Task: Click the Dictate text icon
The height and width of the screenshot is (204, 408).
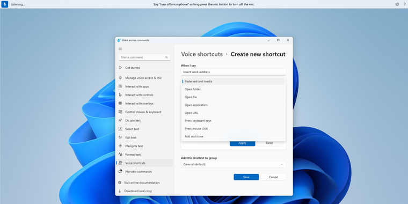Action: 120,120
